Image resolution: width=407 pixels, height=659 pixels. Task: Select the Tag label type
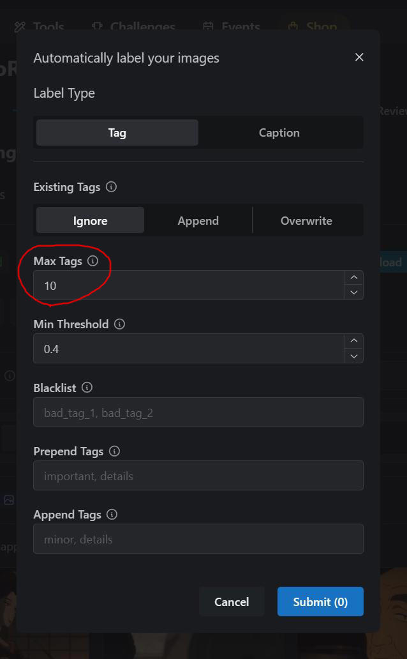[x=117, y=133]
